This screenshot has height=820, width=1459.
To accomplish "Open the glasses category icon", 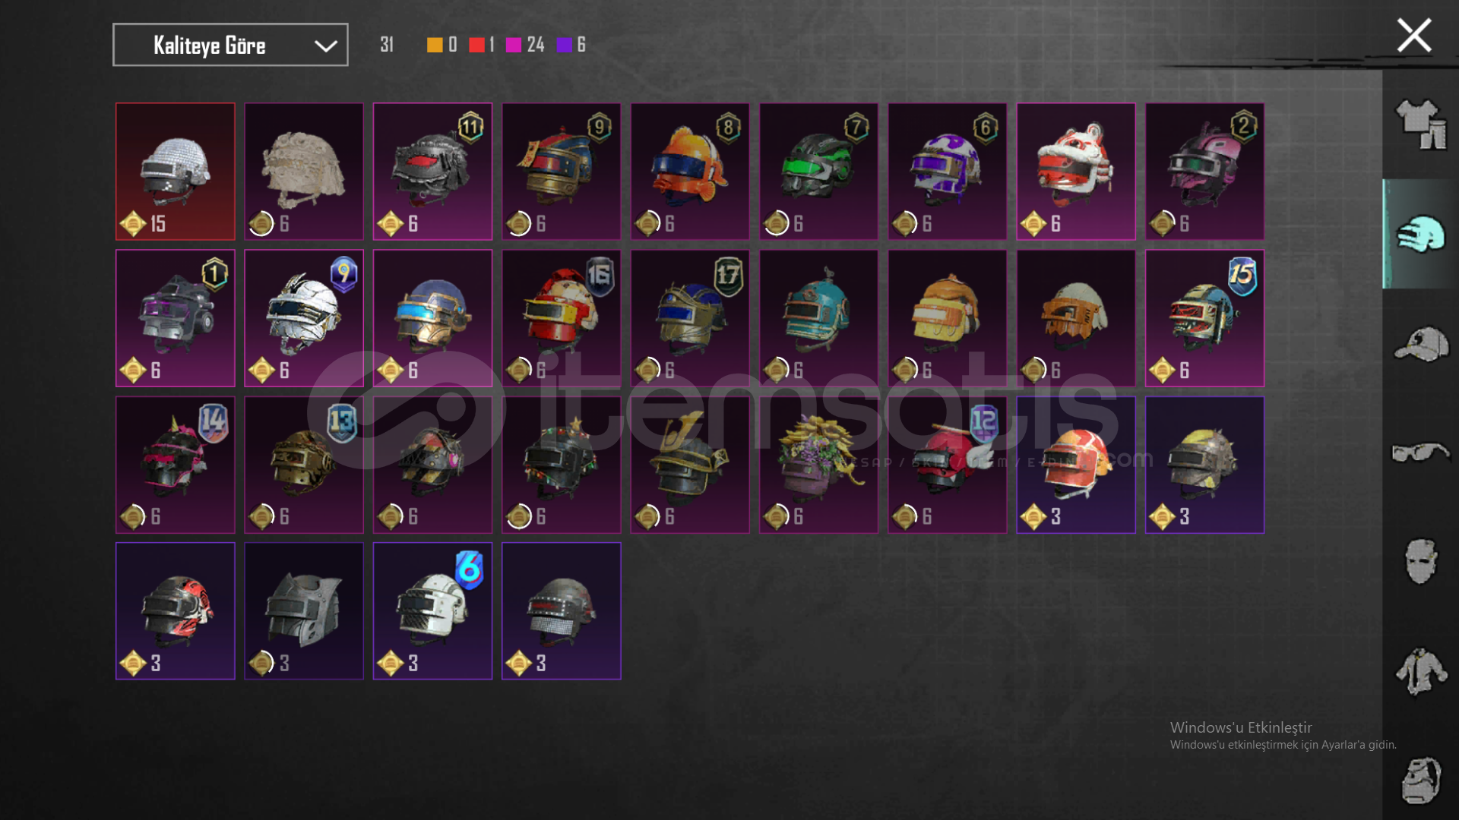I will [x=1420, y=453].
